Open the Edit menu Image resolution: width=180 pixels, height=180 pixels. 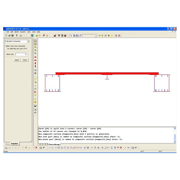coord(12,32)
